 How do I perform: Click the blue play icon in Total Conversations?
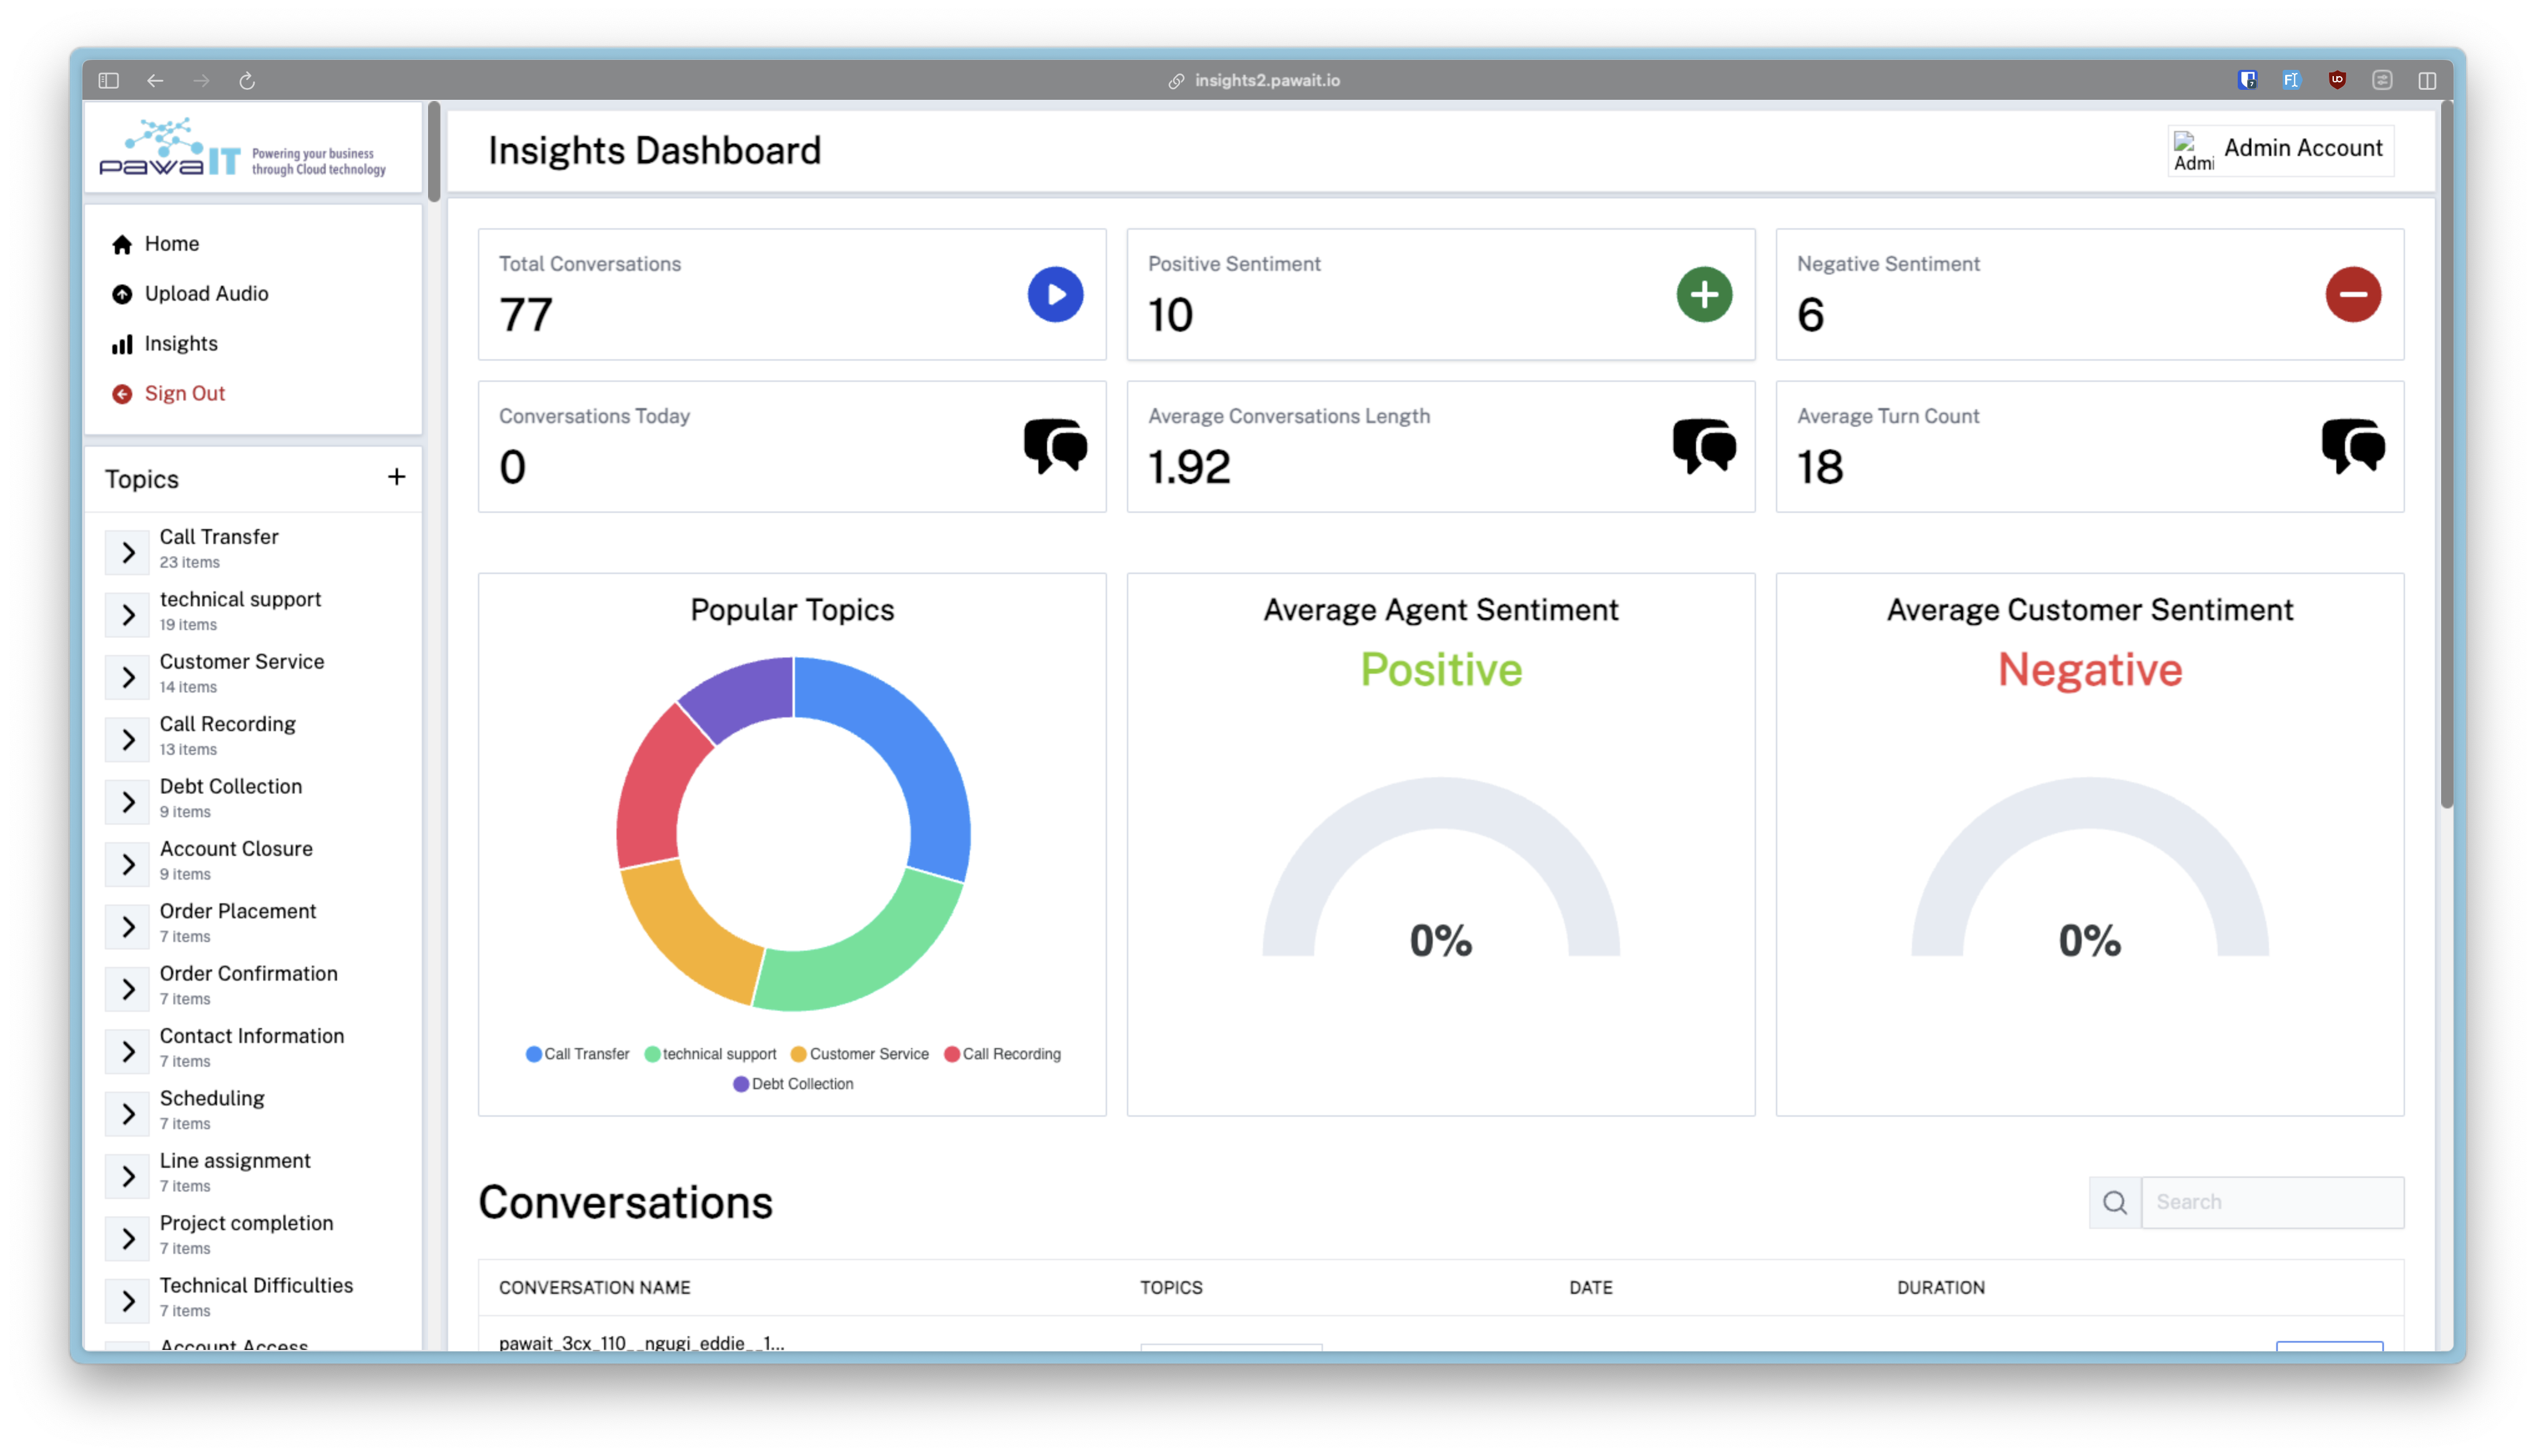tap(1055, 294)
